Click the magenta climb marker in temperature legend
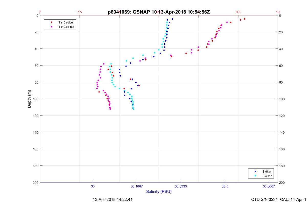 (52, 27)
